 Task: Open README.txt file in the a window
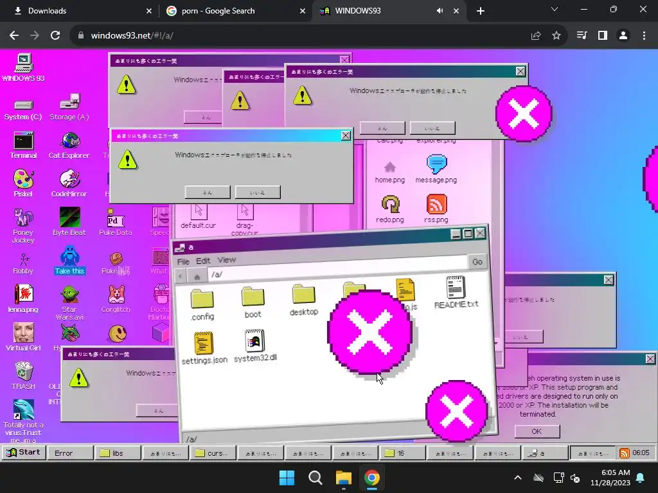tap(456, 293)
